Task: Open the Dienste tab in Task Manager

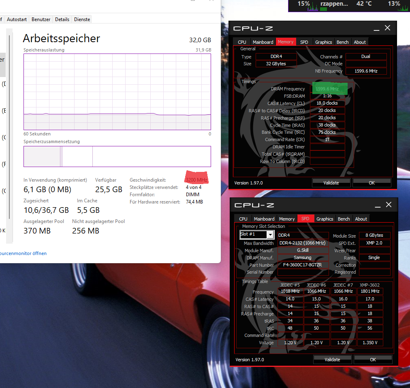Action: [82, 19]
